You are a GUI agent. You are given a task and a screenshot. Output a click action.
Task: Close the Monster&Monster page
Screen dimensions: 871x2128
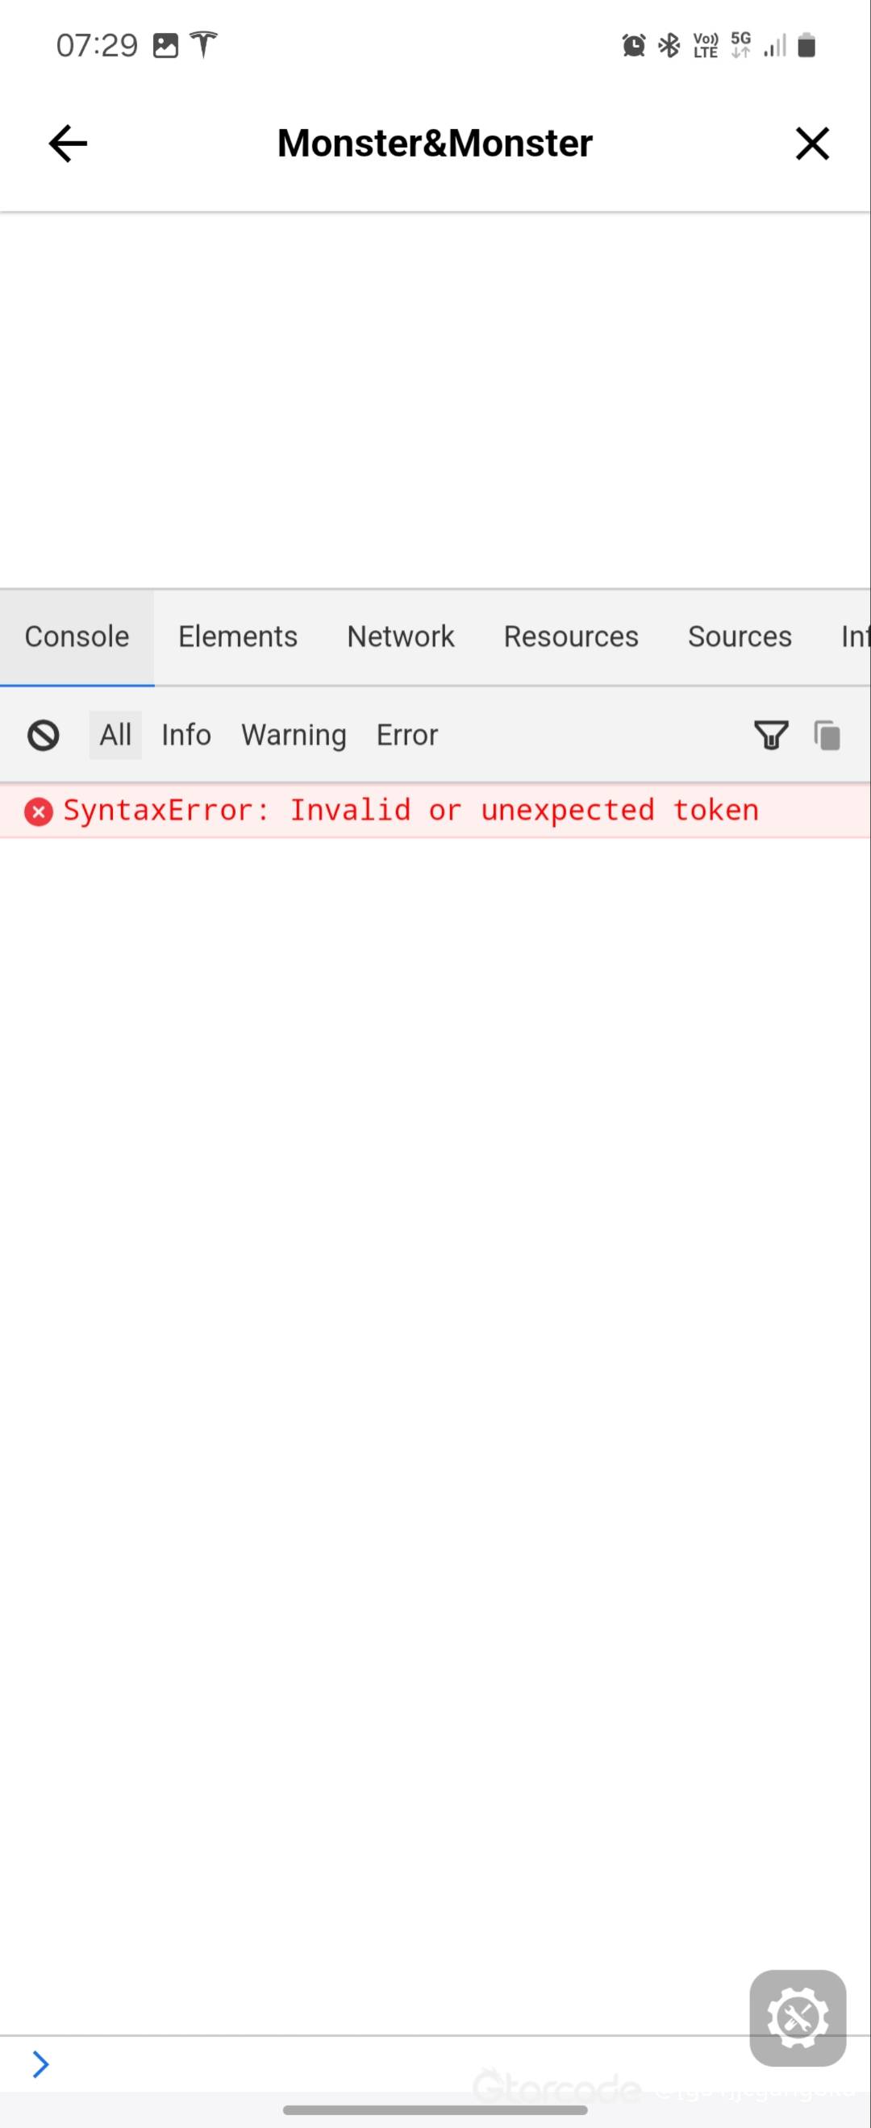[x=812, y=144]
